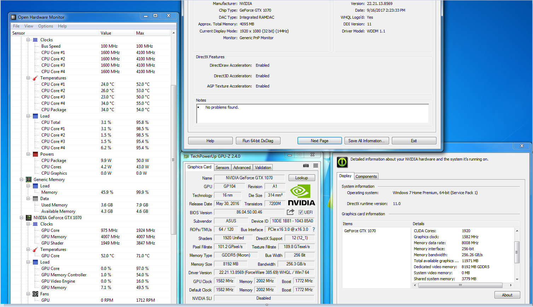Click the Load icon heading the GPU Video Engine group
This screenshot has height=307, width=533.
pos(35,262)
